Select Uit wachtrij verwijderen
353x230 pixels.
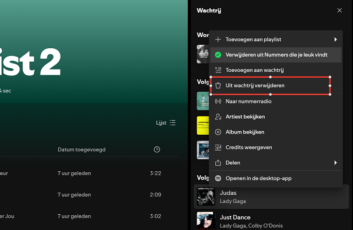tap(276, 85)
